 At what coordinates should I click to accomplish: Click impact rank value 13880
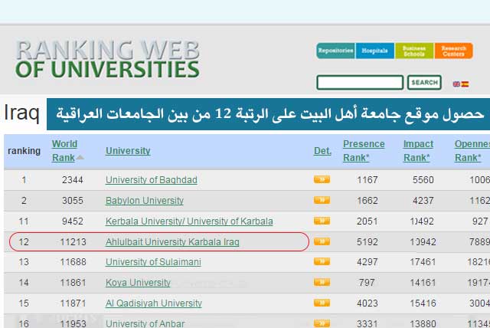[x=423, y=323]
